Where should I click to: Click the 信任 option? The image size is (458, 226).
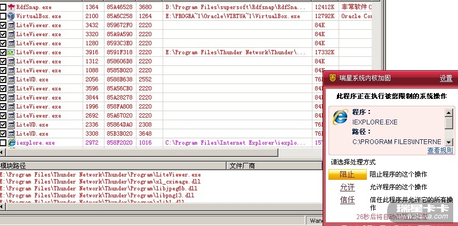[x=347, y=200]
